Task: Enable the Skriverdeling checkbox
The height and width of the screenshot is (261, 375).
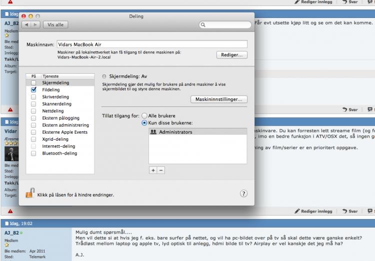Action: (x=33, y=97)
